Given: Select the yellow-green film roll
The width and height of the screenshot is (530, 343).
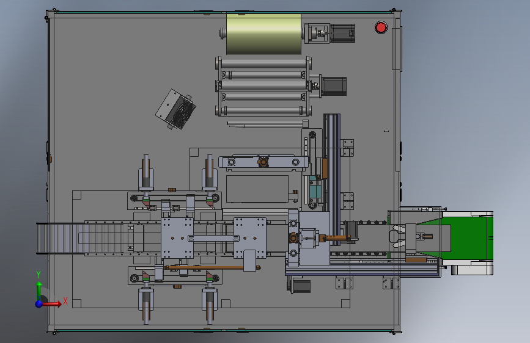Looking at the screenshot, I should coord(263,34).
